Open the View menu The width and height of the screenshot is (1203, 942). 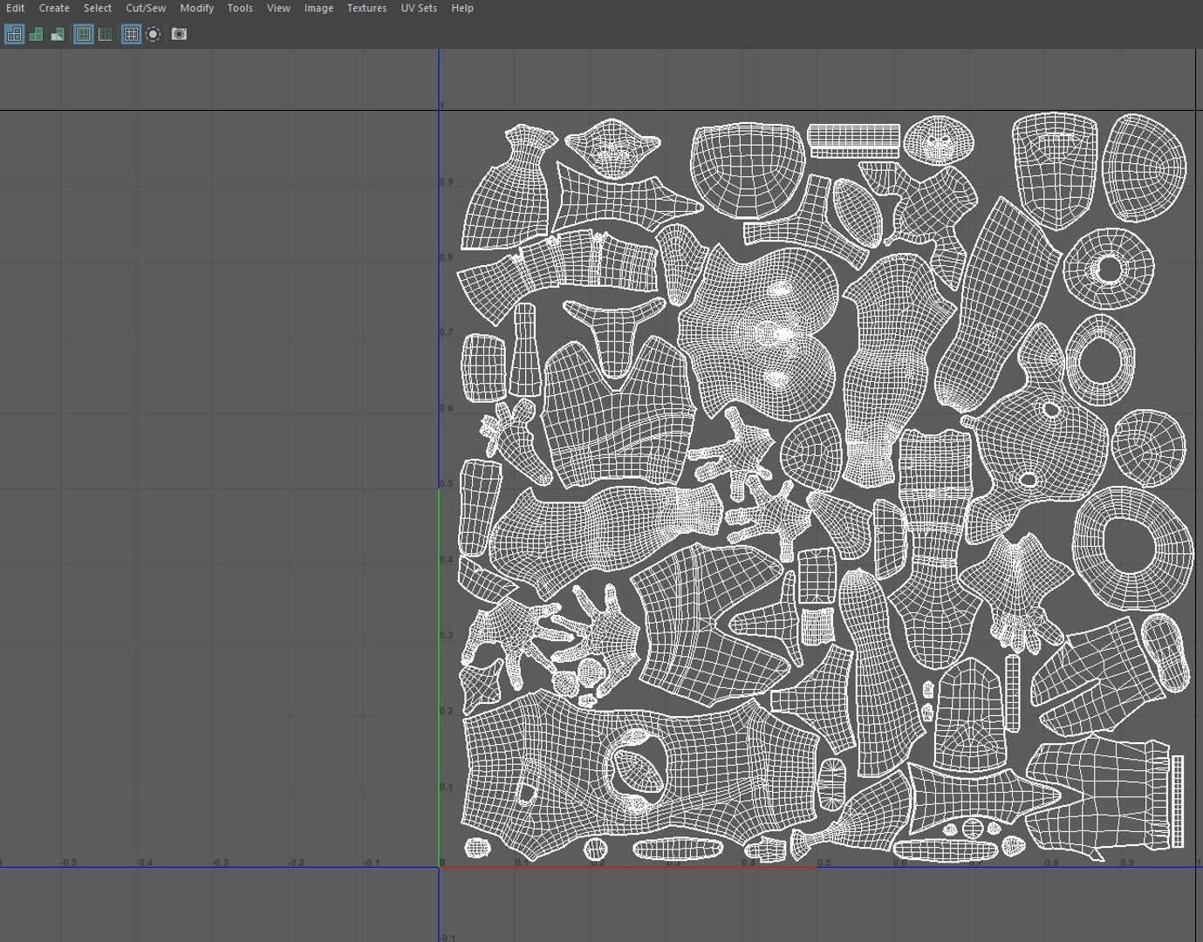278,8
